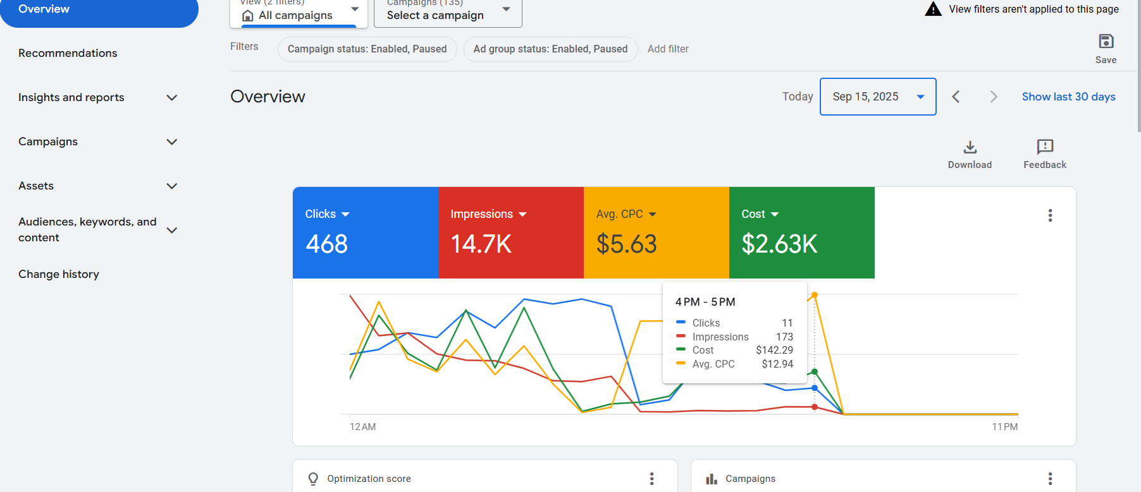Click the yellow Avg. CPC metric tile
The image size is (1141, 492).
pos(657,232)
